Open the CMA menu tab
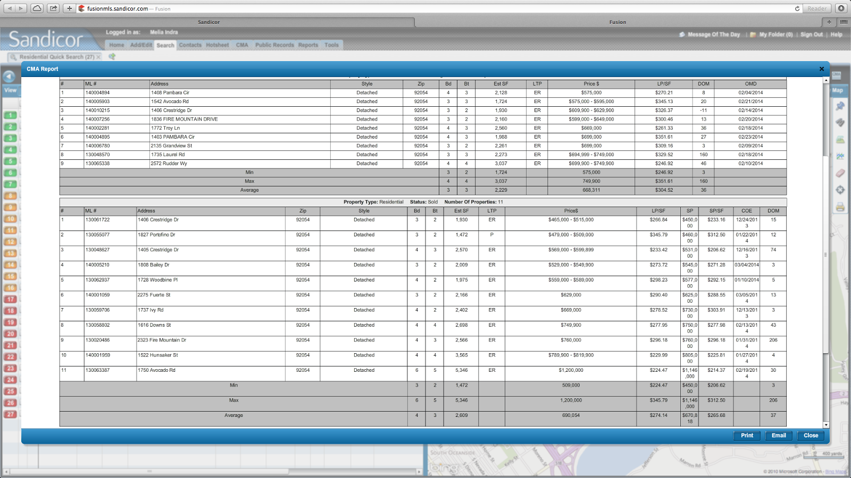 [x=242, y=45]
